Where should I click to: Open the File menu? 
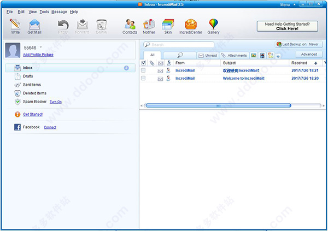(x=10, y=11)
